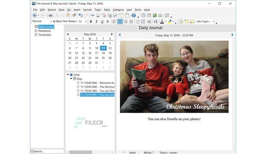This screenshot has width=267, height=154.
Task: Click the green checkmark toolbar icon
Action: point(155,16)
